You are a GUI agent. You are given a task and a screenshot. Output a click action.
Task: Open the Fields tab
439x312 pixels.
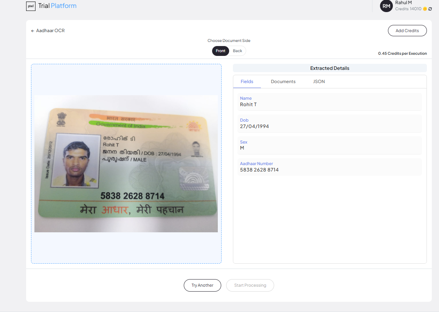247,81
